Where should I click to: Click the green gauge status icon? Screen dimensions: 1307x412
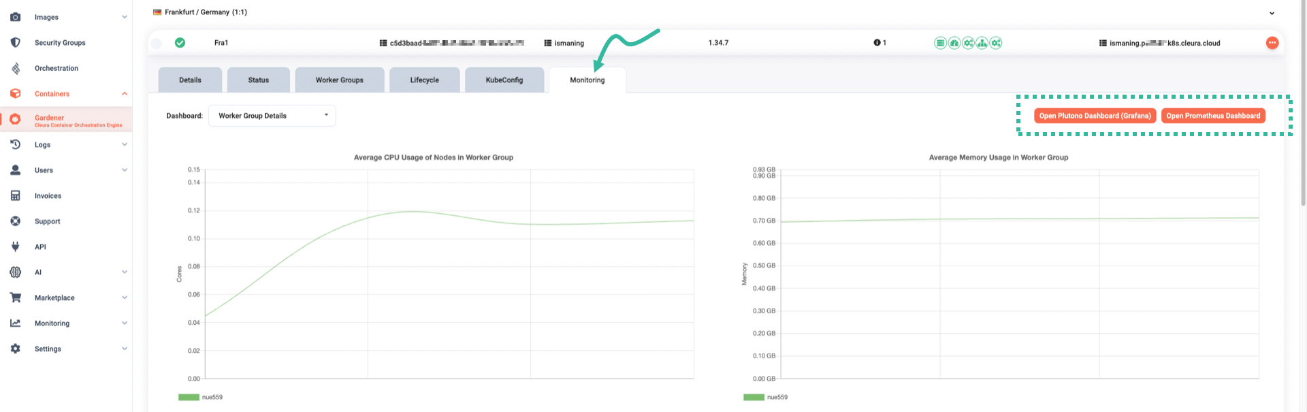click(x=954, y=43)
